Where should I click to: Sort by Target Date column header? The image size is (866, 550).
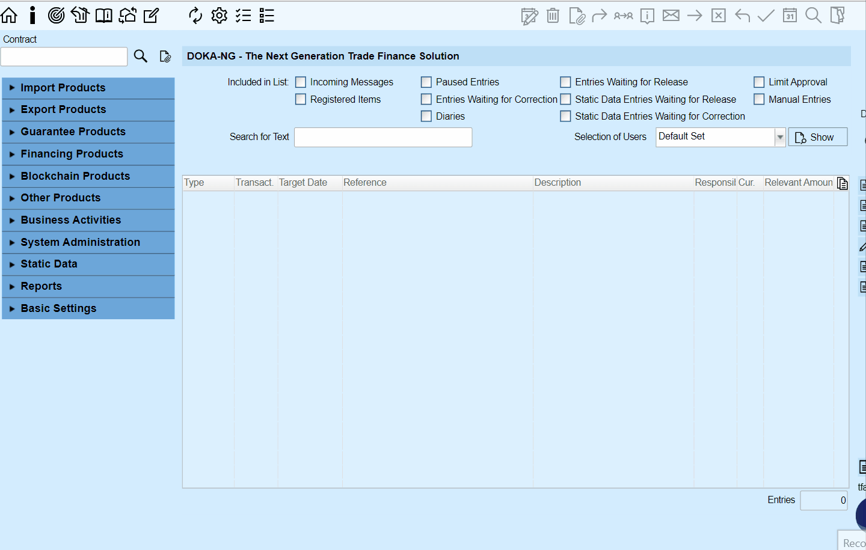[310, 183]
